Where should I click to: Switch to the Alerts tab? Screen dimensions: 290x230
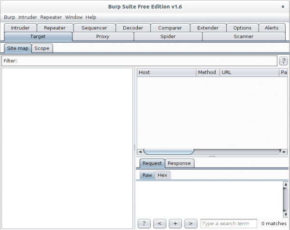(x=272, y=28)
